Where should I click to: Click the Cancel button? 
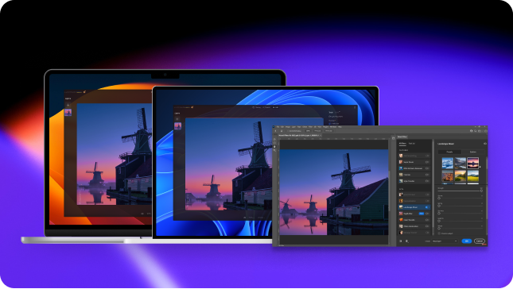[480, 241]
